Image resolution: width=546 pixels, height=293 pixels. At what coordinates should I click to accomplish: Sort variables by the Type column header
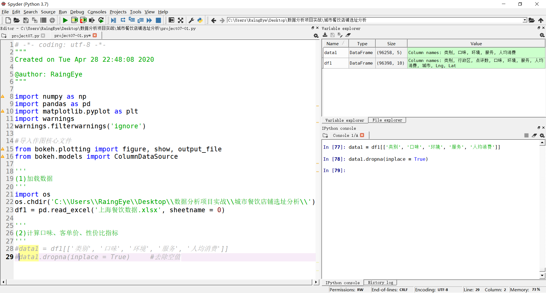(362, 44)
